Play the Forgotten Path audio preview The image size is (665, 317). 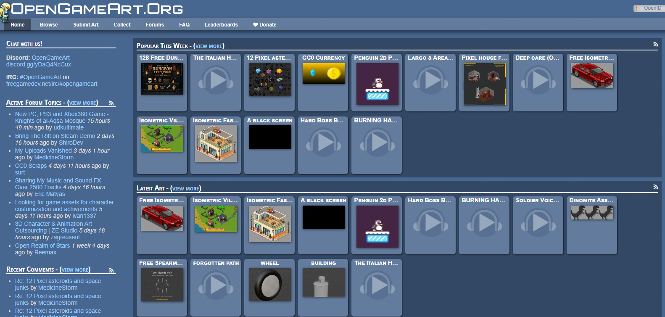point(216,285)
